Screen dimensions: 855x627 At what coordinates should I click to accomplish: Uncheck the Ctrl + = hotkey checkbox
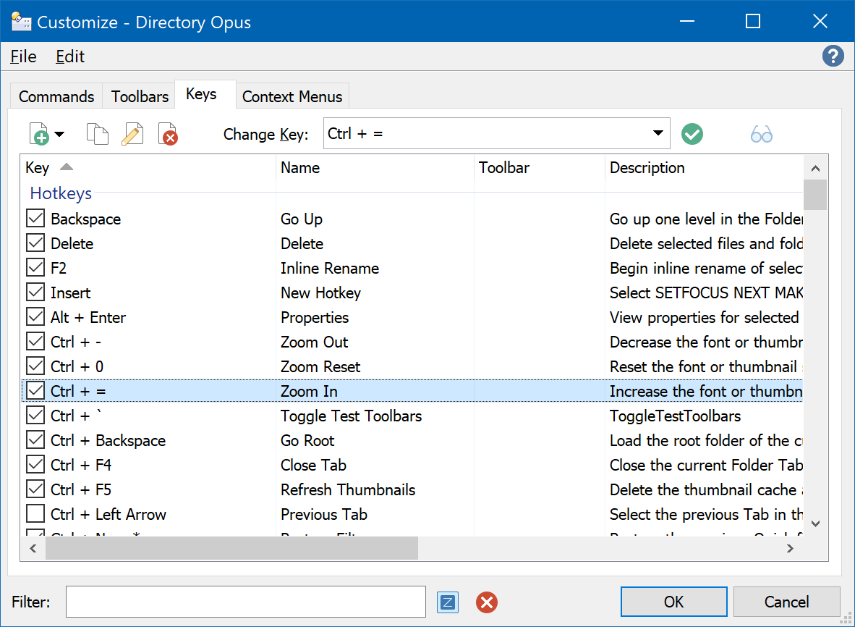(x=35, y=390)
